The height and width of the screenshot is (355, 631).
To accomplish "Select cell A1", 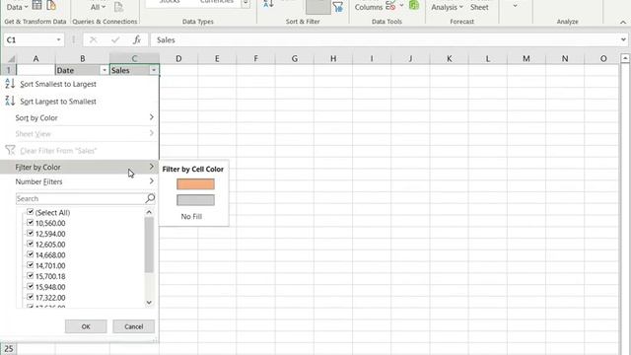I will click(x=35, y=70).
